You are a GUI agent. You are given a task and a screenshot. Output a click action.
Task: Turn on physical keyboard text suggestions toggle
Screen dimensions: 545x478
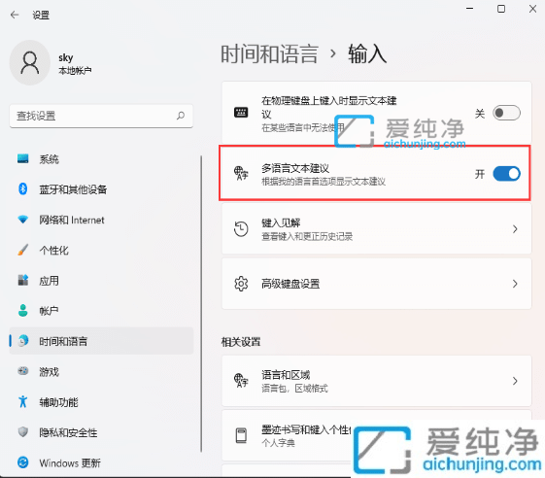click(x=506, y=113)
